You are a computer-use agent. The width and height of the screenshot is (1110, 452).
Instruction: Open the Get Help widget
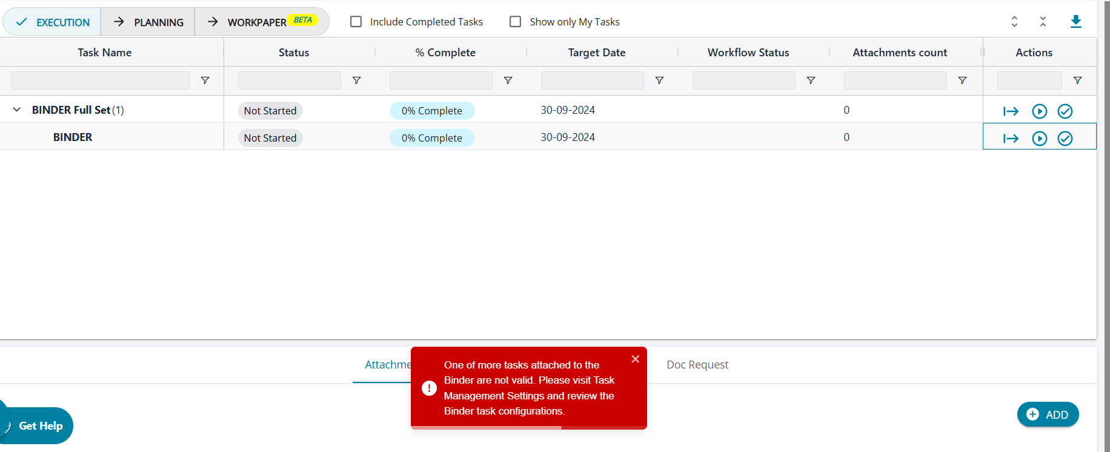40,426
